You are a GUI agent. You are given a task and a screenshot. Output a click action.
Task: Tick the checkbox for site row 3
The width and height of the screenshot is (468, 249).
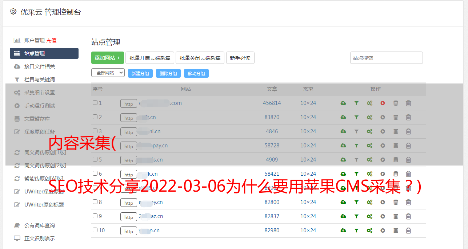(95, 131)
